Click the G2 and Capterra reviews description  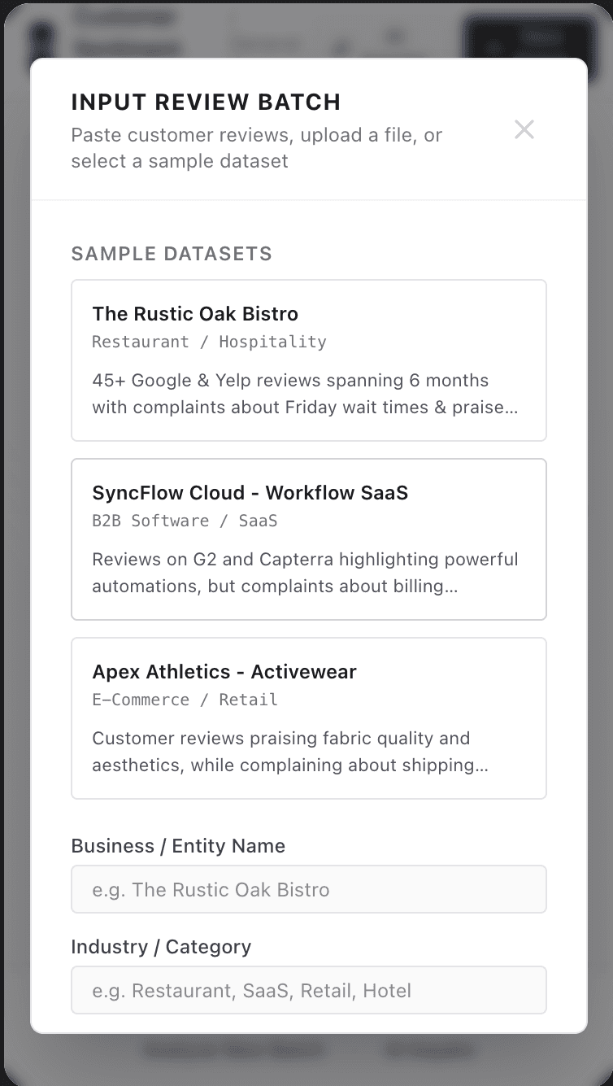coord(305,573)
